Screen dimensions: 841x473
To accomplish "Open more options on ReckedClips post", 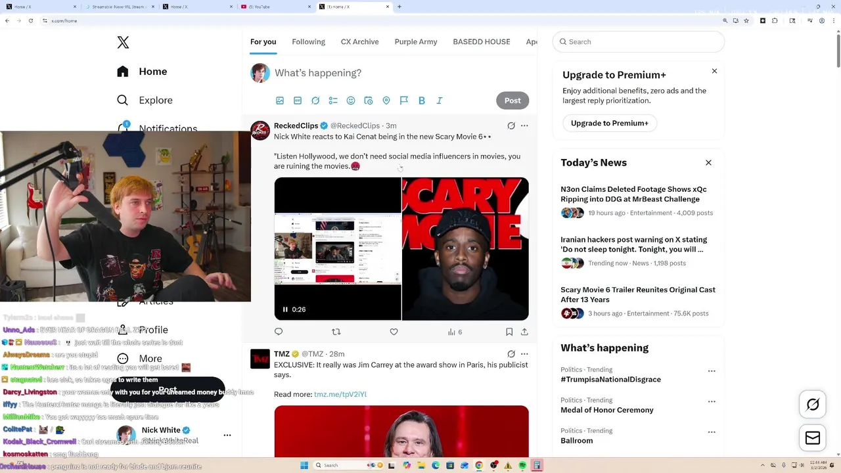I will [x=524, y=125].
